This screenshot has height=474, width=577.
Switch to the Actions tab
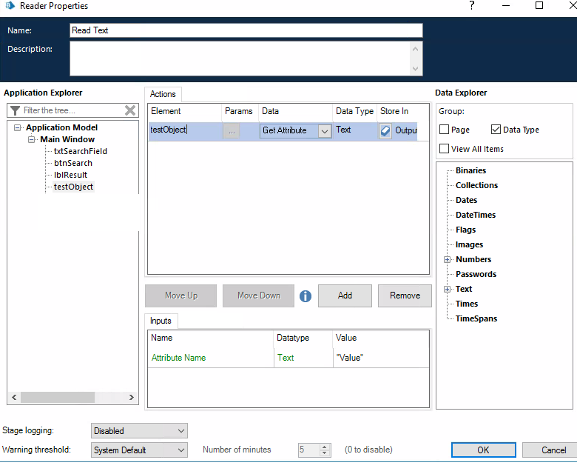[x=163, y=94]
